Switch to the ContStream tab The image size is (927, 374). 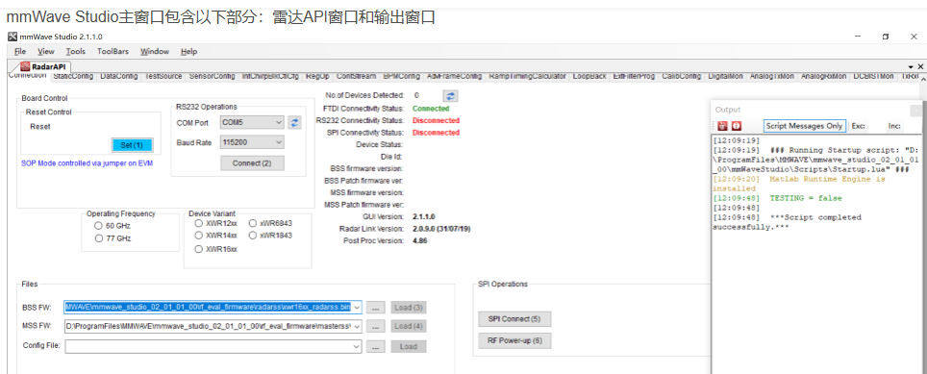click(356, 76)
